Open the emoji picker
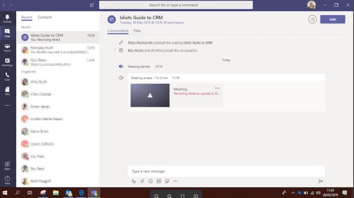Image resolution: width=354 pixels, height=198 pixels. [151, 181]
